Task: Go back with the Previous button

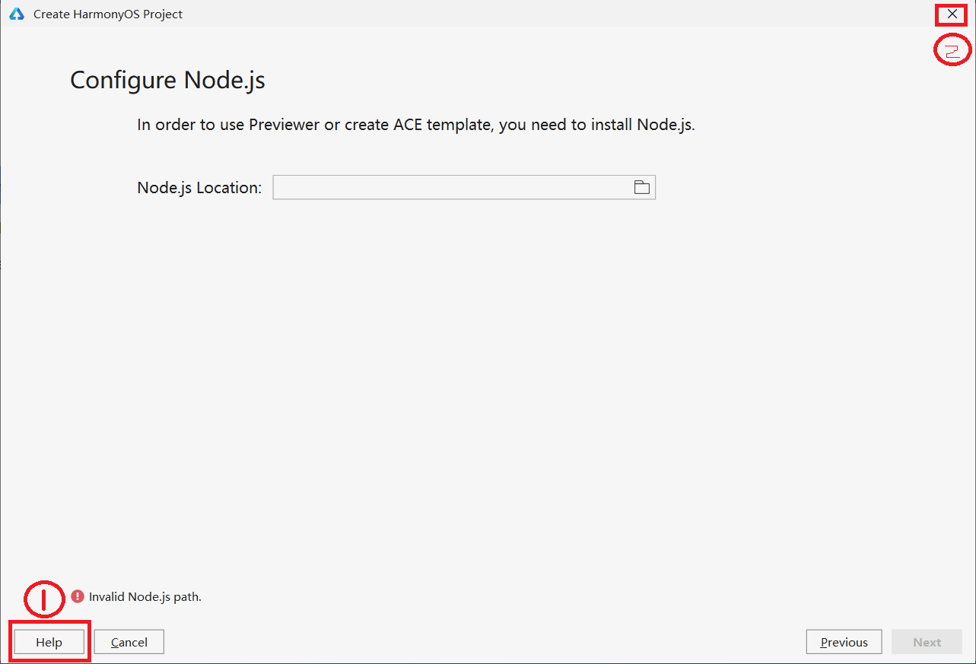Action: (844, 642)
